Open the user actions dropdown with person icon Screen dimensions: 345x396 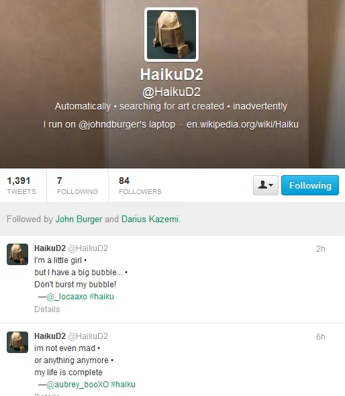(266, 185)
